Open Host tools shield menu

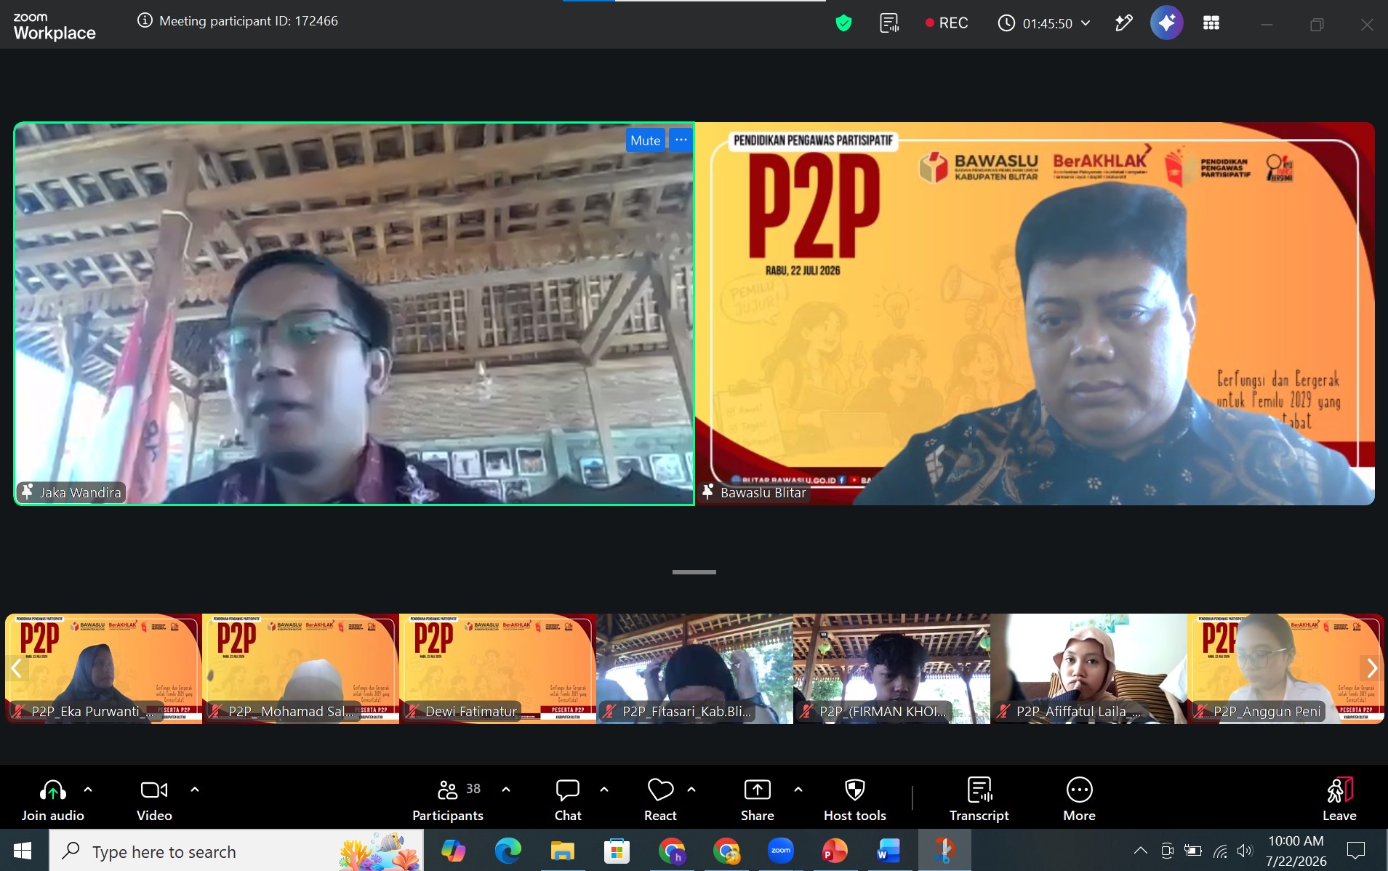click(855, 800)
